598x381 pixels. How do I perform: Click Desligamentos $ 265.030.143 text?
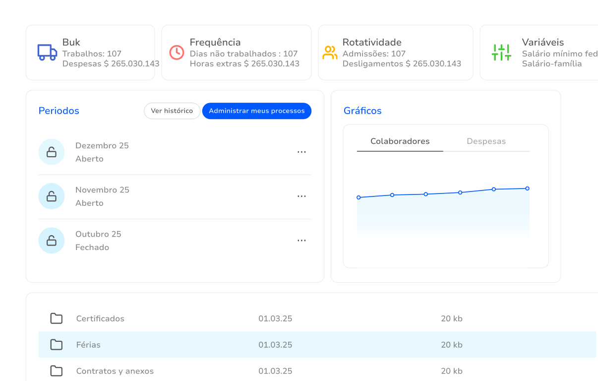(x=402, y=63)
